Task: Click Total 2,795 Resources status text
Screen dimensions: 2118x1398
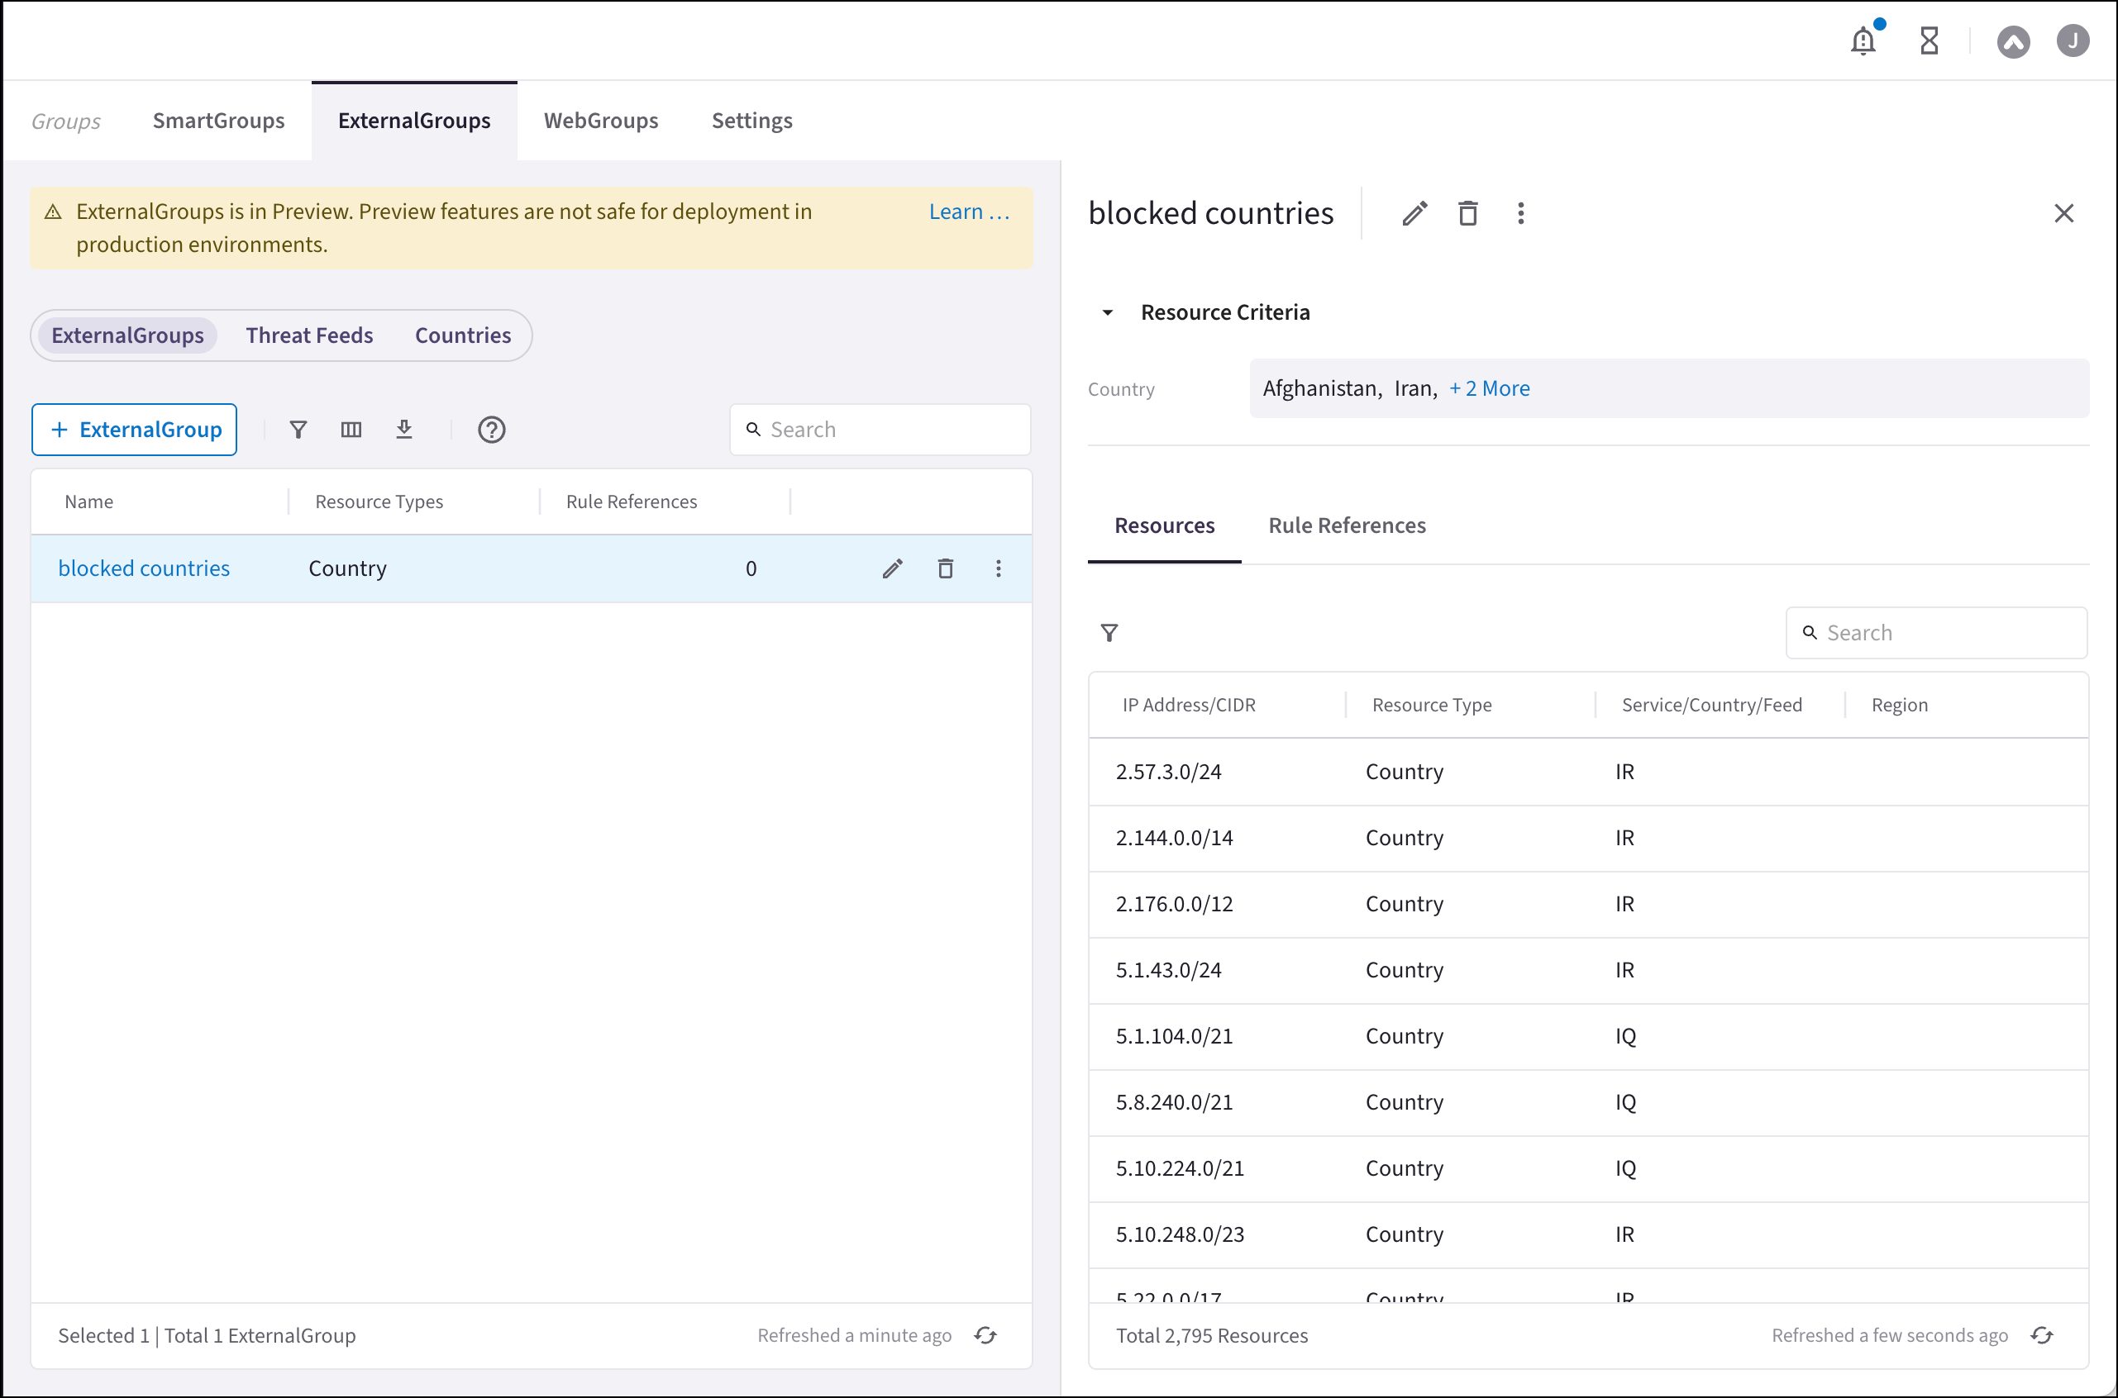Action: coord(1212,1335)
